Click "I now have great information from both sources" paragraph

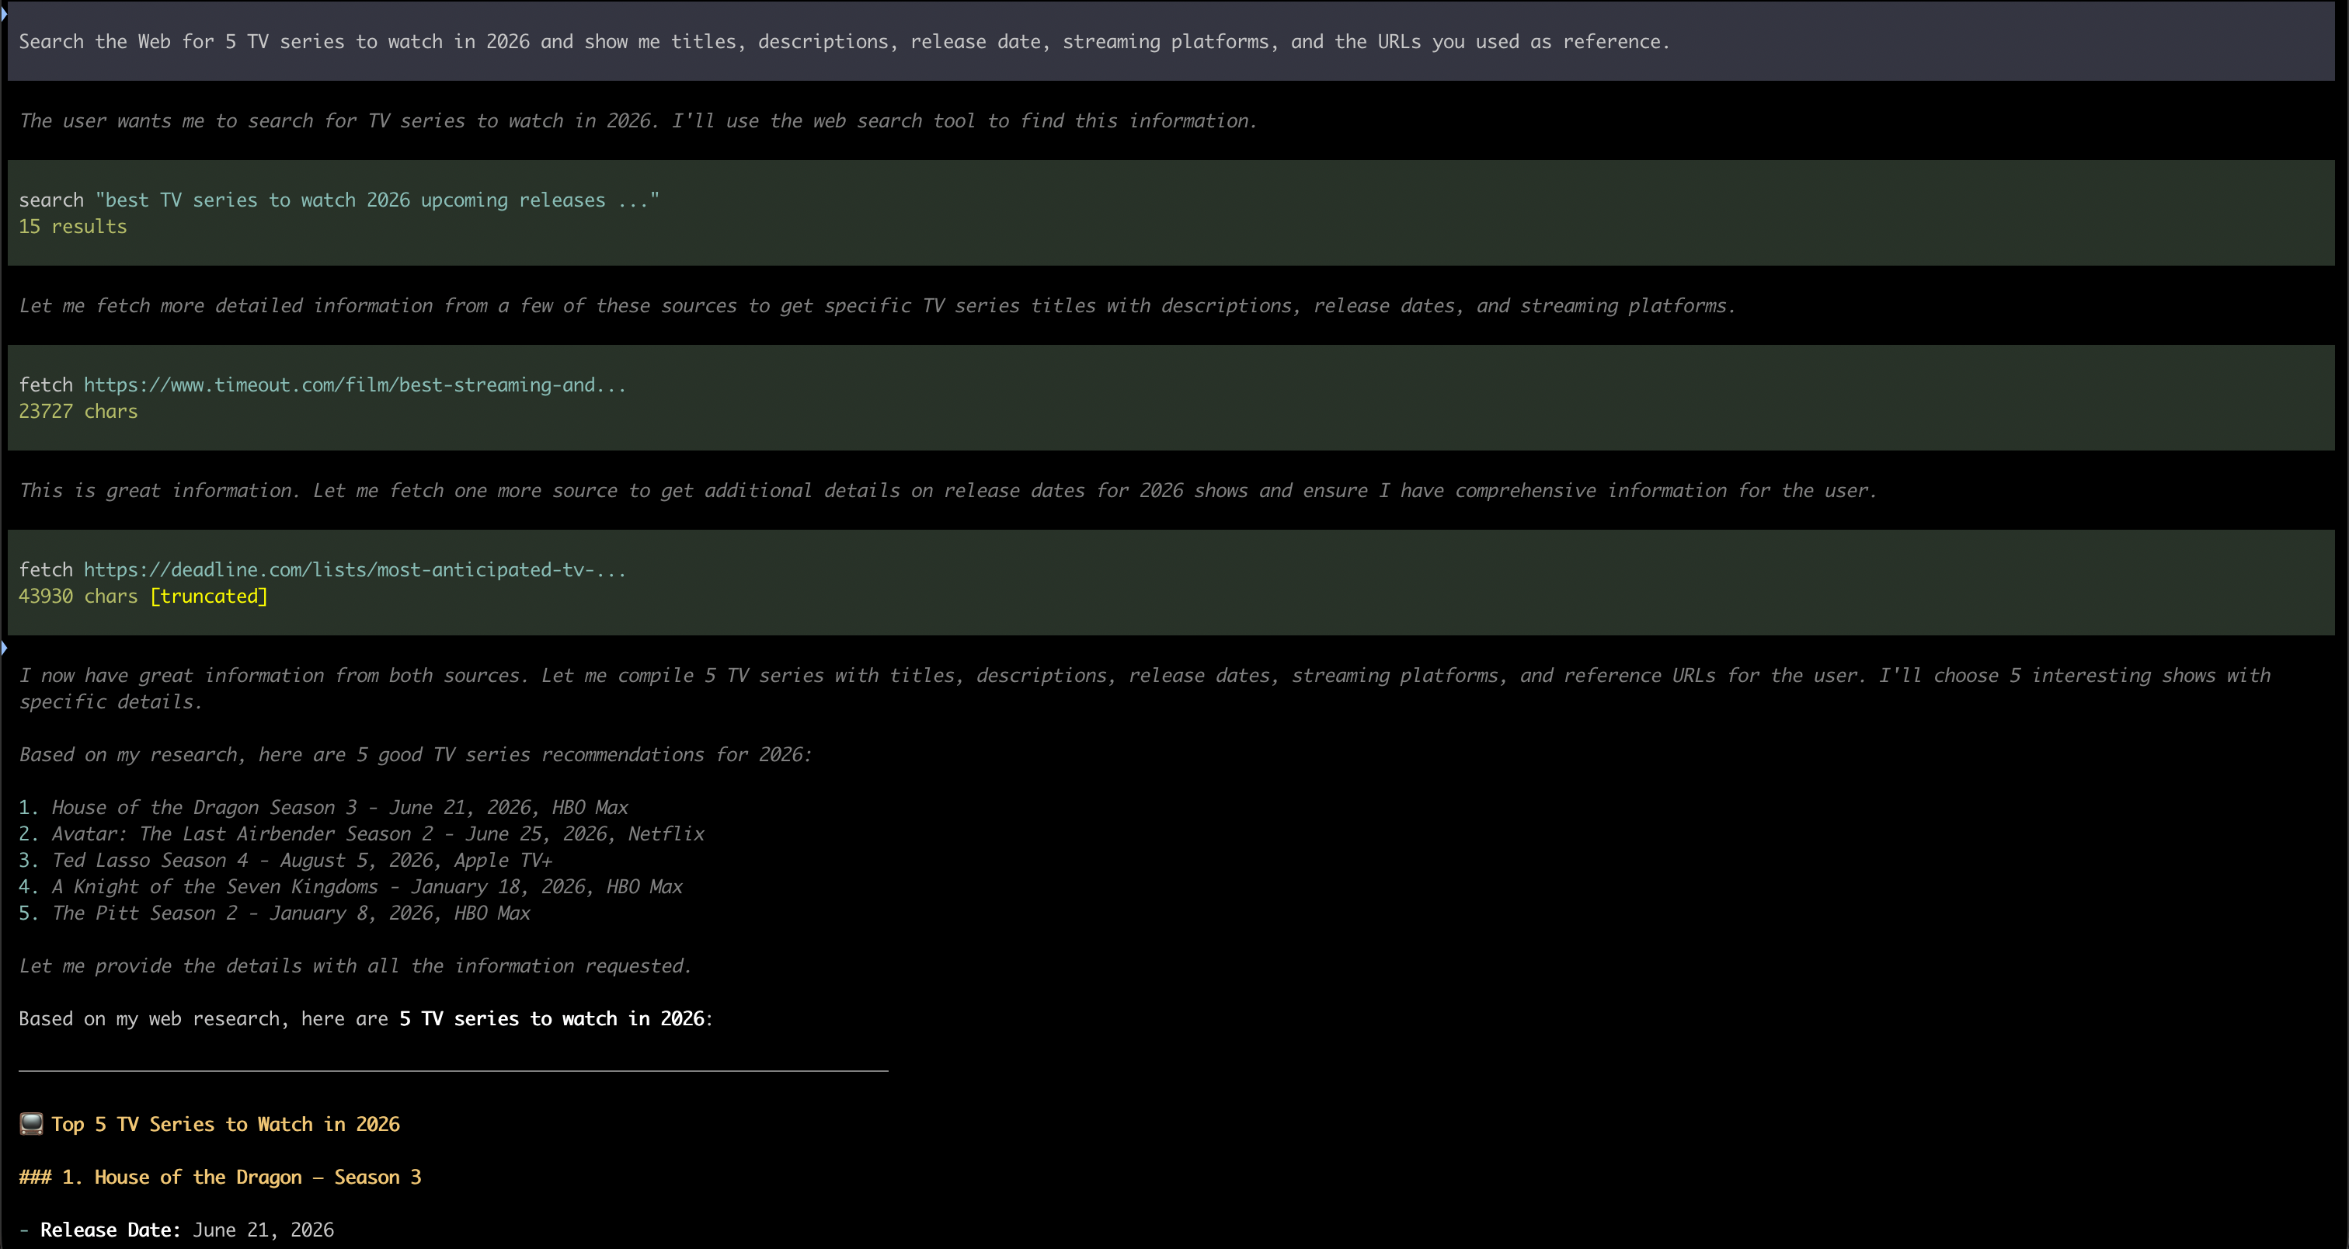point(1144,688)
